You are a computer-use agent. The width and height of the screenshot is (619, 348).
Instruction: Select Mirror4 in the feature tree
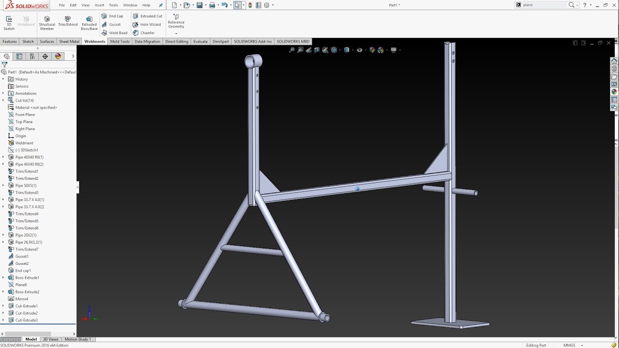pos(22,299)
